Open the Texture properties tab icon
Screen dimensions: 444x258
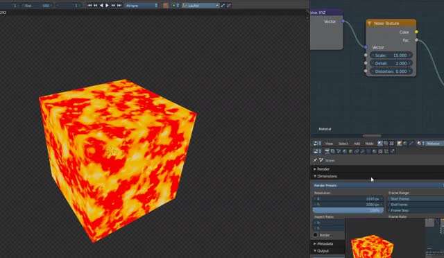380,151
